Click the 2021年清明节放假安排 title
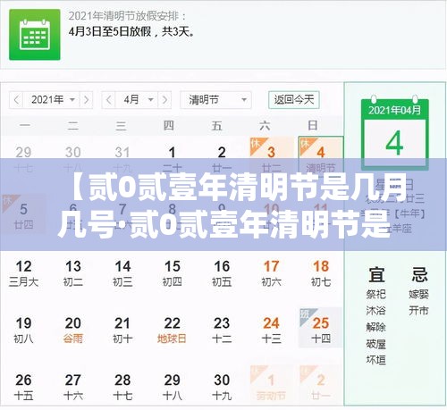447x410 pixels. point(127,16)
